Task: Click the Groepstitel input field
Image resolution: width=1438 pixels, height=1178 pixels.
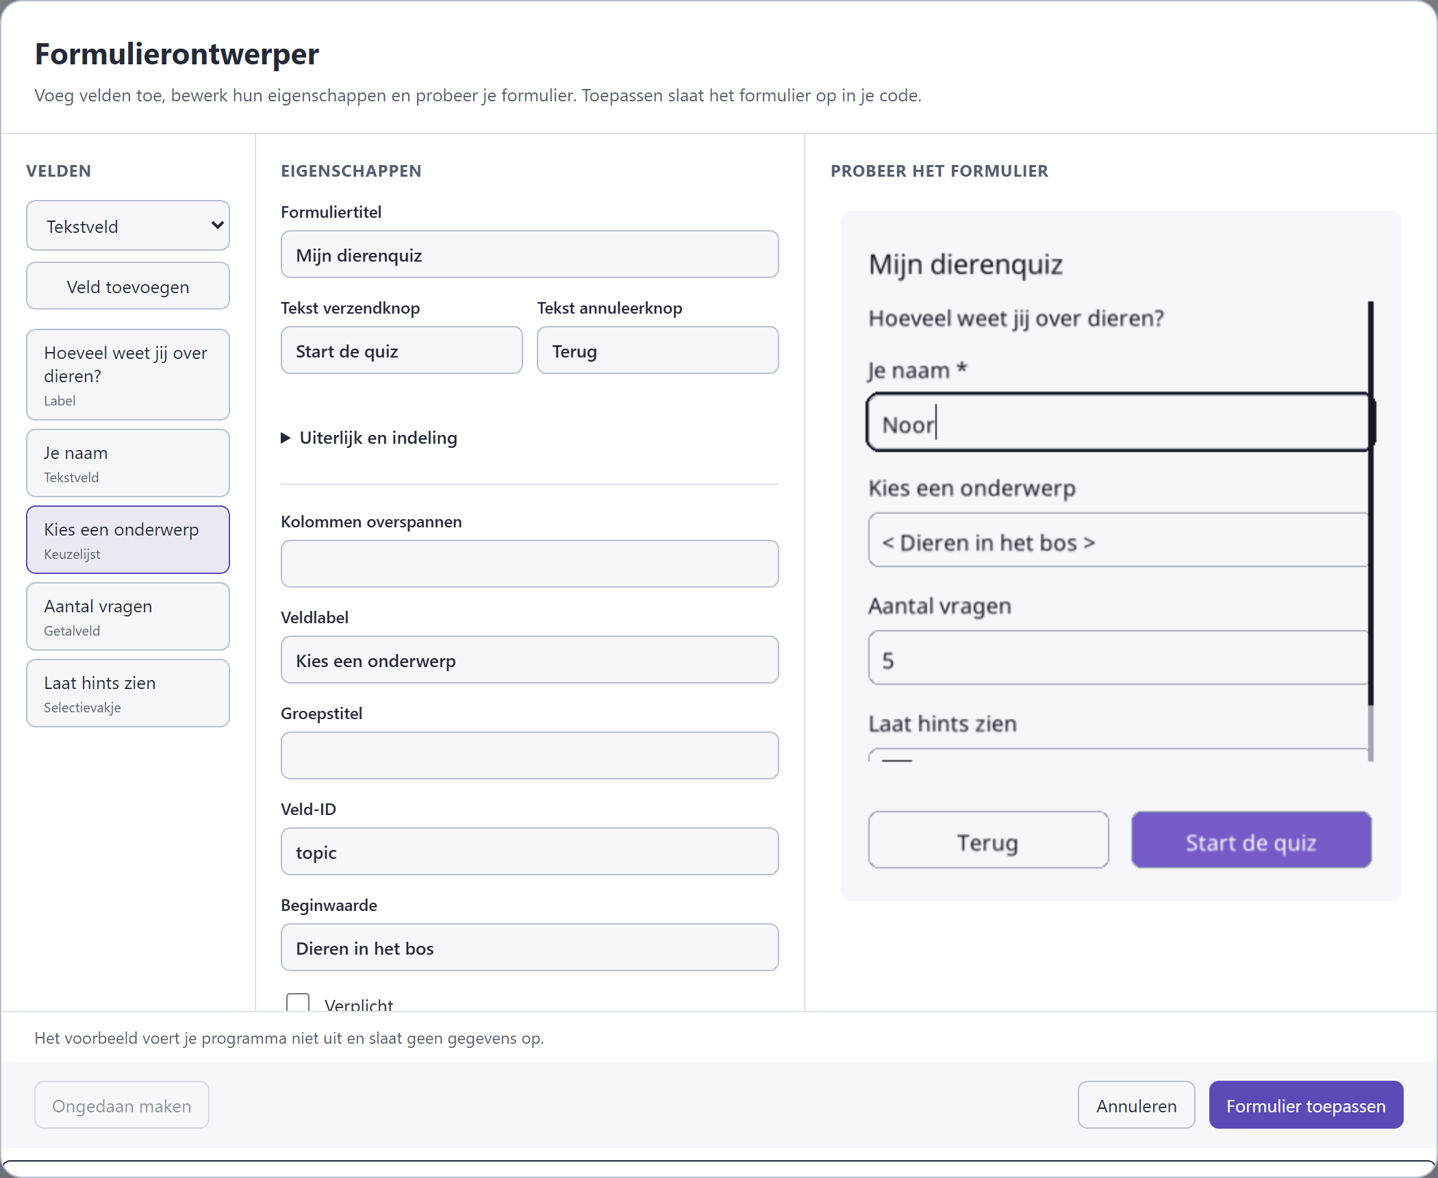Action: [529, 755]
